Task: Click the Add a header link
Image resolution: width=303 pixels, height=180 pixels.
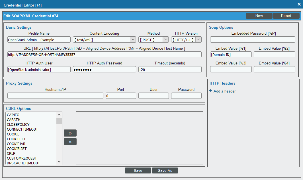Action: [x=224, y=91]
